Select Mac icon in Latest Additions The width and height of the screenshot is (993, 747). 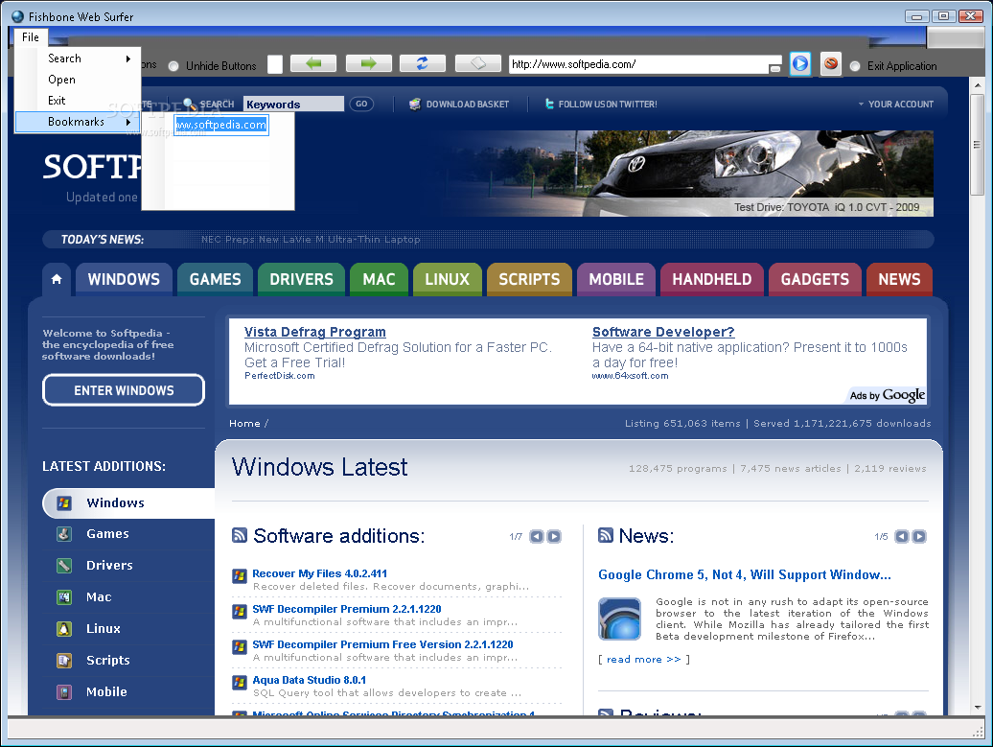(64, 596)
